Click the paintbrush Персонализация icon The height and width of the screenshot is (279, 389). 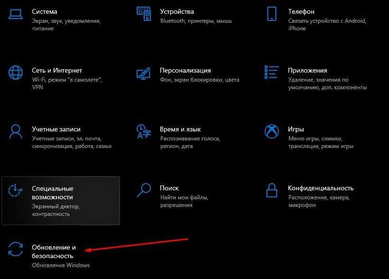[x=144, y=72]
